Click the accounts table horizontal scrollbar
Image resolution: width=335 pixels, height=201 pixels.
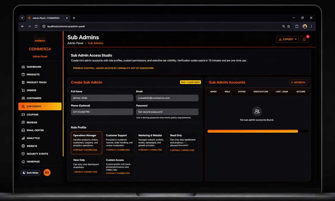[x=252, y=131]
